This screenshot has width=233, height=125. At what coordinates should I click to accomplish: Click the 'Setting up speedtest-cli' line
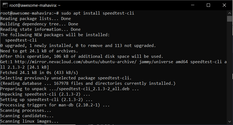pos(46,100)
